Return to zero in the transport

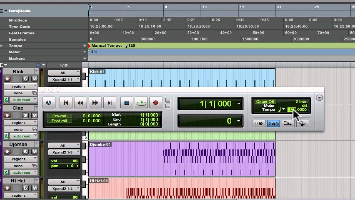[66, 103]
